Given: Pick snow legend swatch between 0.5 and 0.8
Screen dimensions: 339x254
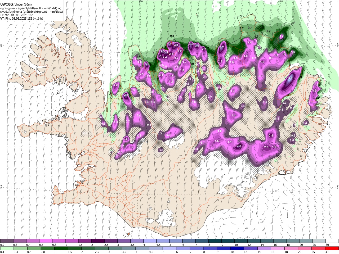Looking at the screenshot, I should [46, 241].
